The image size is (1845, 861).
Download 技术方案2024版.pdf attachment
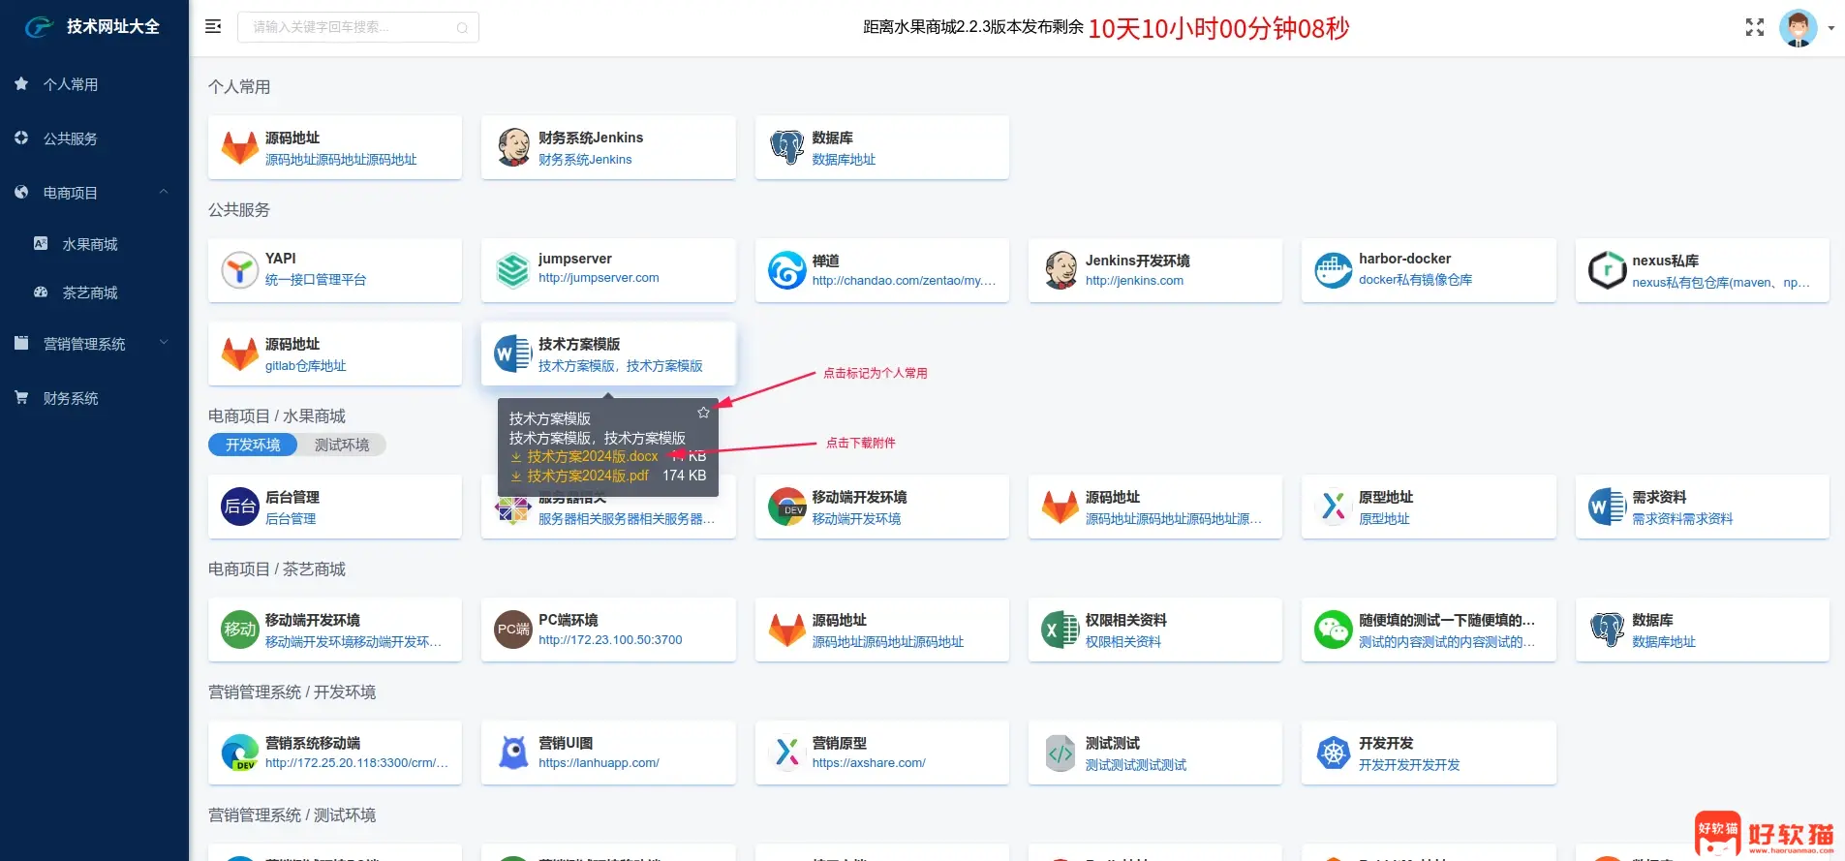(587, 476)
